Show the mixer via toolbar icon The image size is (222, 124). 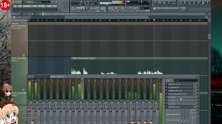(173, 2)
